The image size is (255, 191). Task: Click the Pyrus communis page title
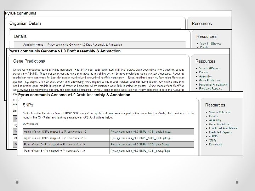click(x=21, y=13)
